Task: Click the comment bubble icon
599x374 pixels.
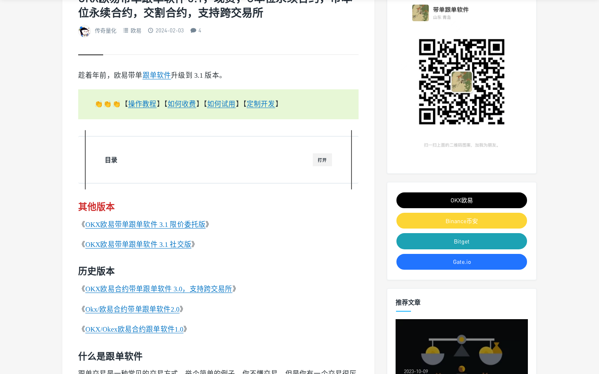Action: (193, 30)
